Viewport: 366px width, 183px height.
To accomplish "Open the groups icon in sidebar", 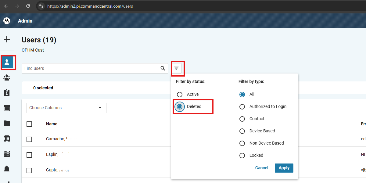I will pyautogui.click(x=7, y=78).
